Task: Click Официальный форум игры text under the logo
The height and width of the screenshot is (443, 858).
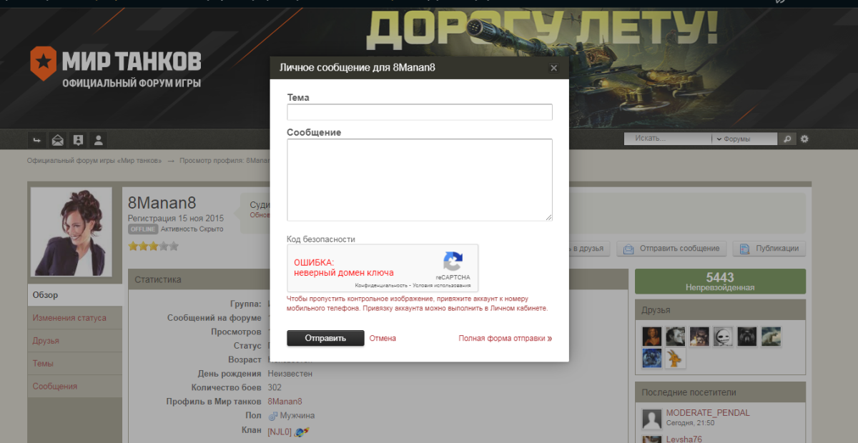Action: 132,84
